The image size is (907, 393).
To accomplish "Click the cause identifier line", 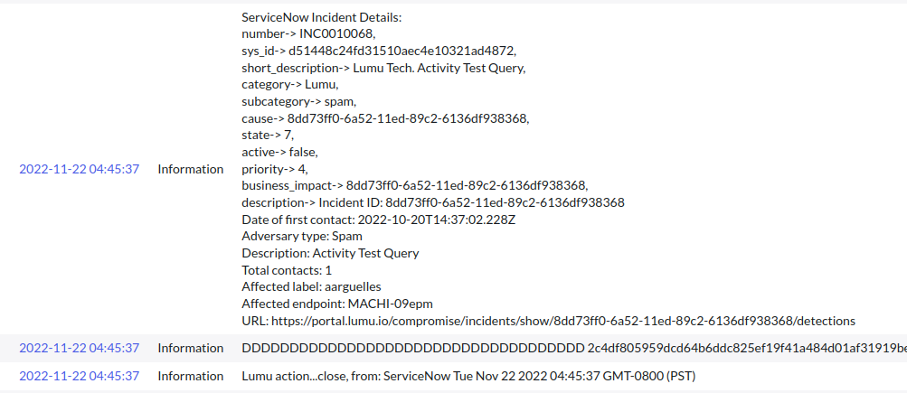I will (x=385, y=118).
